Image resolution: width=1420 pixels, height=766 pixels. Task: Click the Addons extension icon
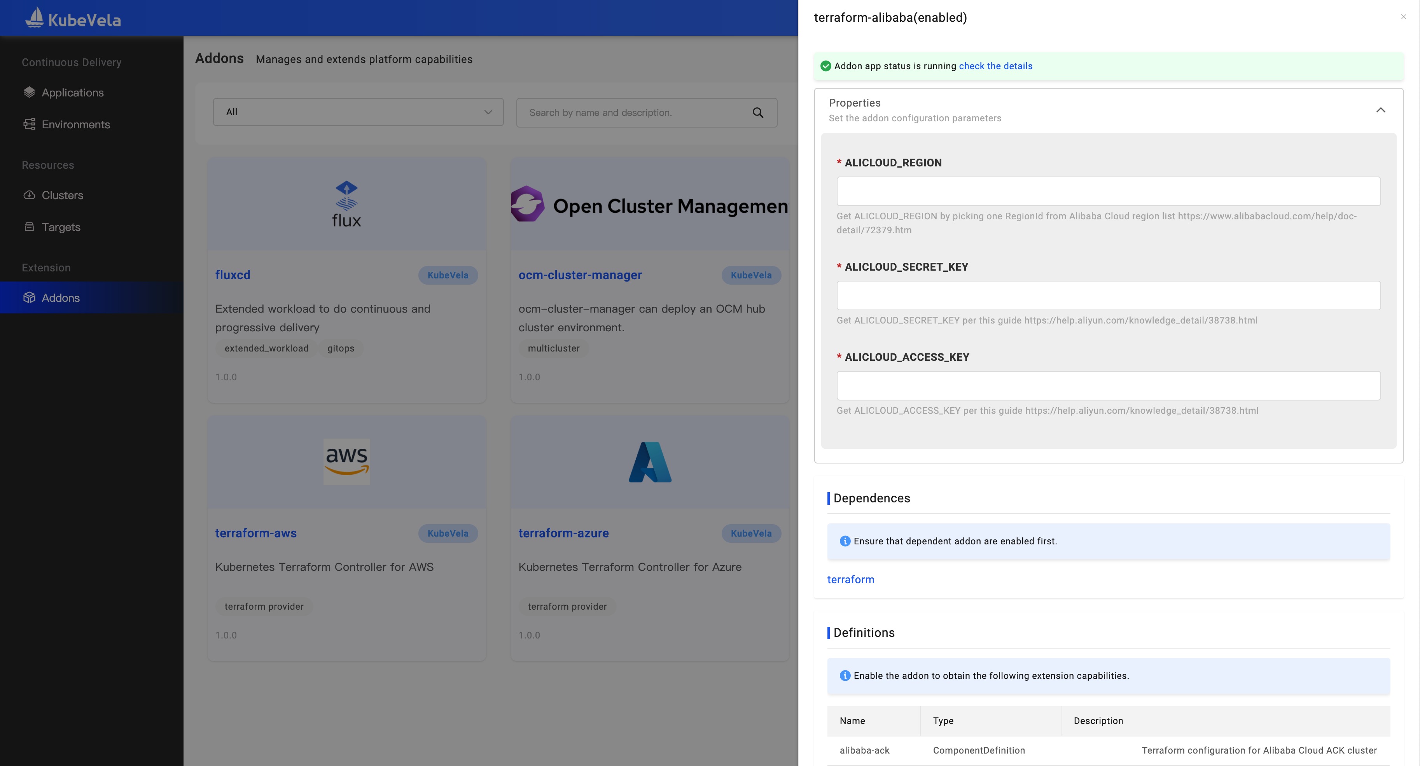(x=28, y=297)
